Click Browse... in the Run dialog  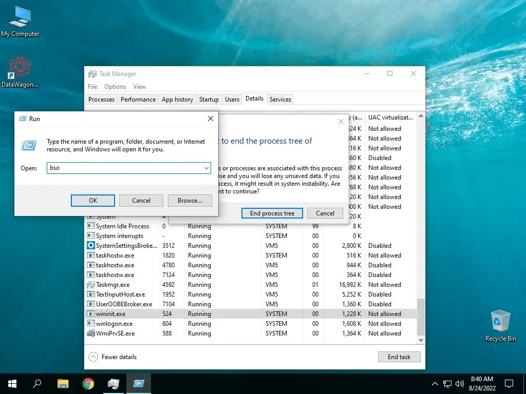[190, 201]
